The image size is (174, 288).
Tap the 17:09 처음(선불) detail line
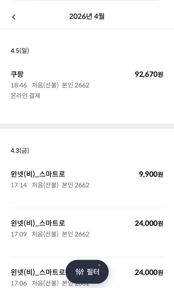[x=50, y=234]
